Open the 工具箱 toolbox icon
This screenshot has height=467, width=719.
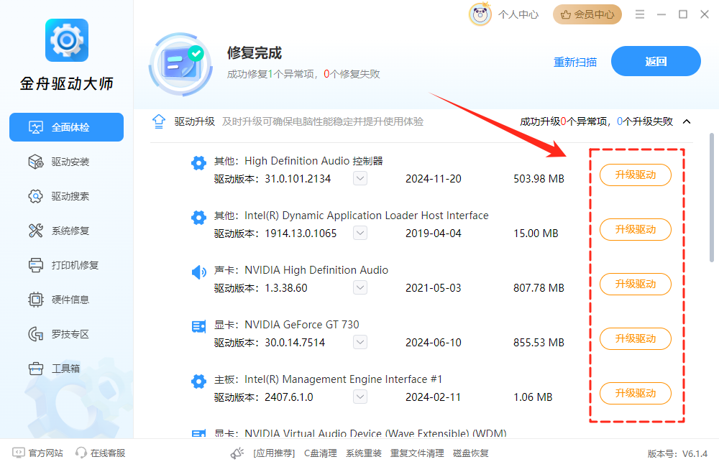36,369
